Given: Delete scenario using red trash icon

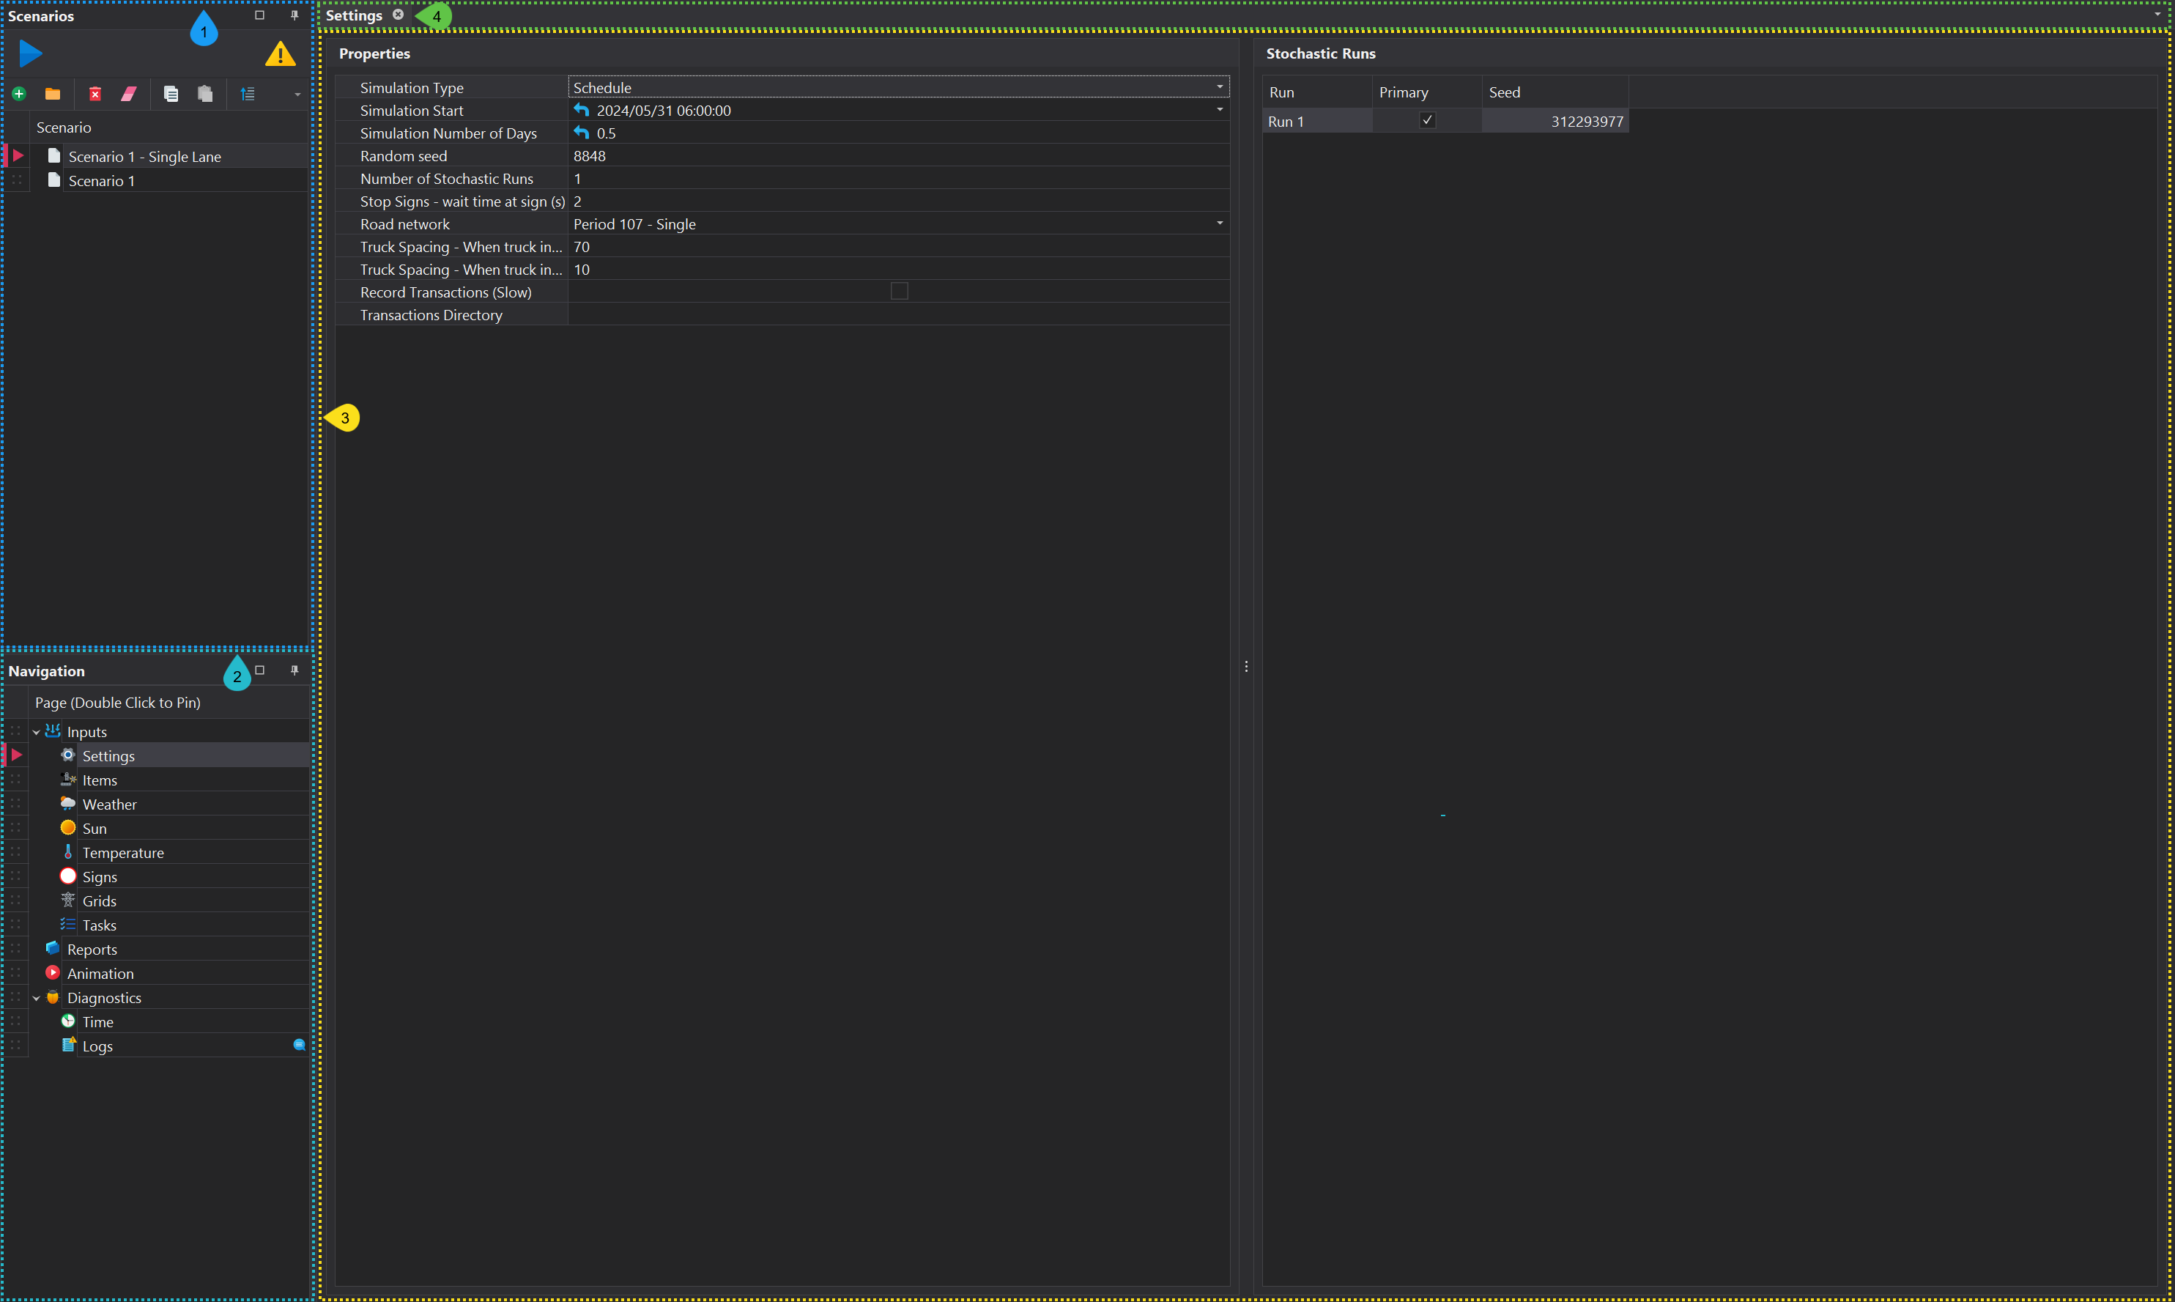Looking at the screenshot, I should point(95,94).
